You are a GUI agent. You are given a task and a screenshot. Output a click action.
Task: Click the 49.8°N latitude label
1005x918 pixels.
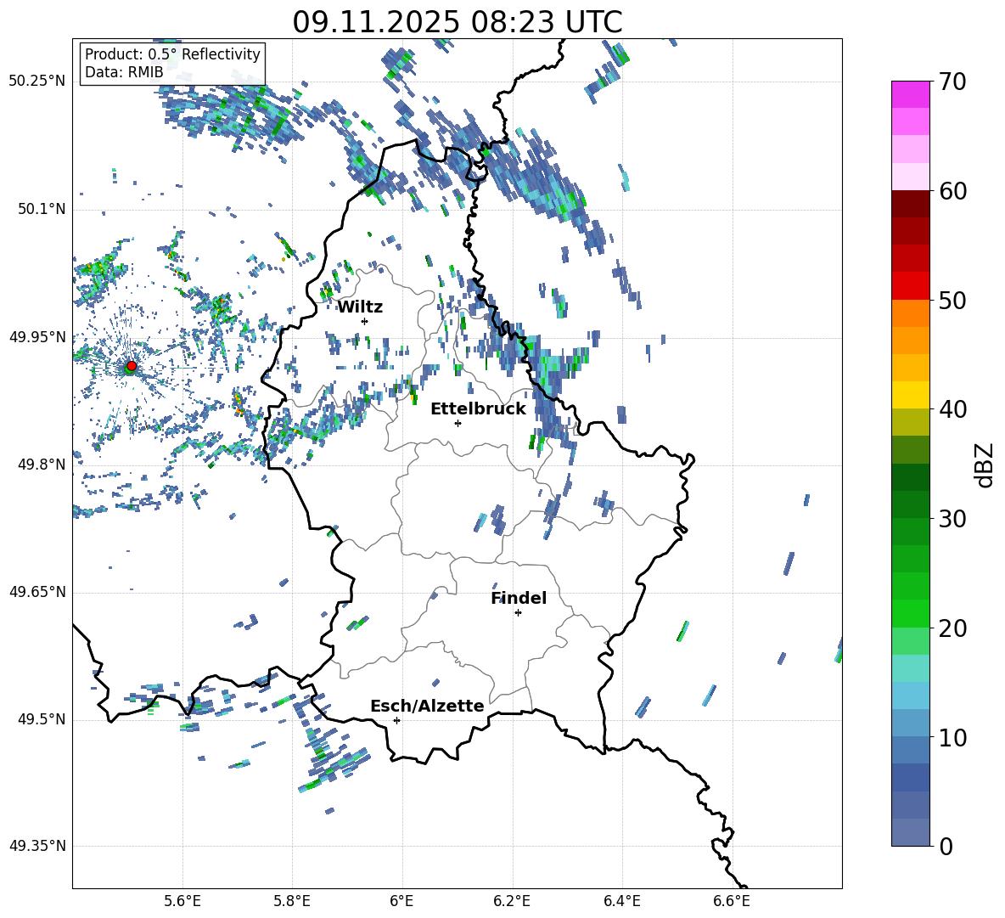[x=41, y=465]
